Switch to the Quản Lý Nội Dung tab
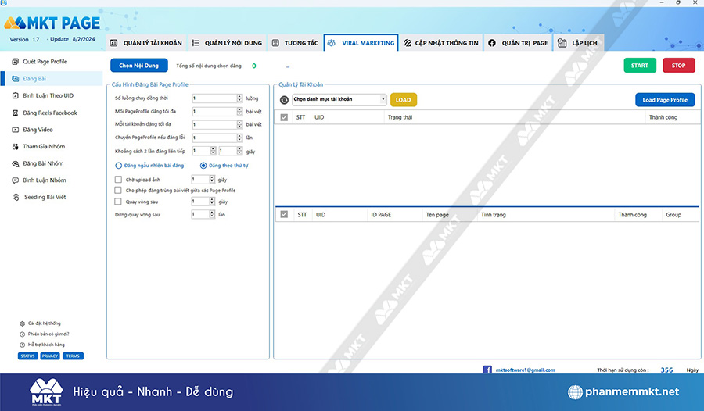 [x=227, y=43]
